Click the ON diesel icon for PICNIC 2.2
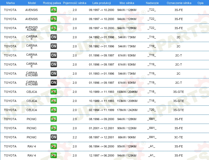 point(53,137)
